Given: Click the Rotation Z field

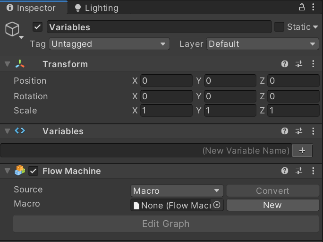Looking at the screenshot, I should pyautogui.click(x=294, y=96).
